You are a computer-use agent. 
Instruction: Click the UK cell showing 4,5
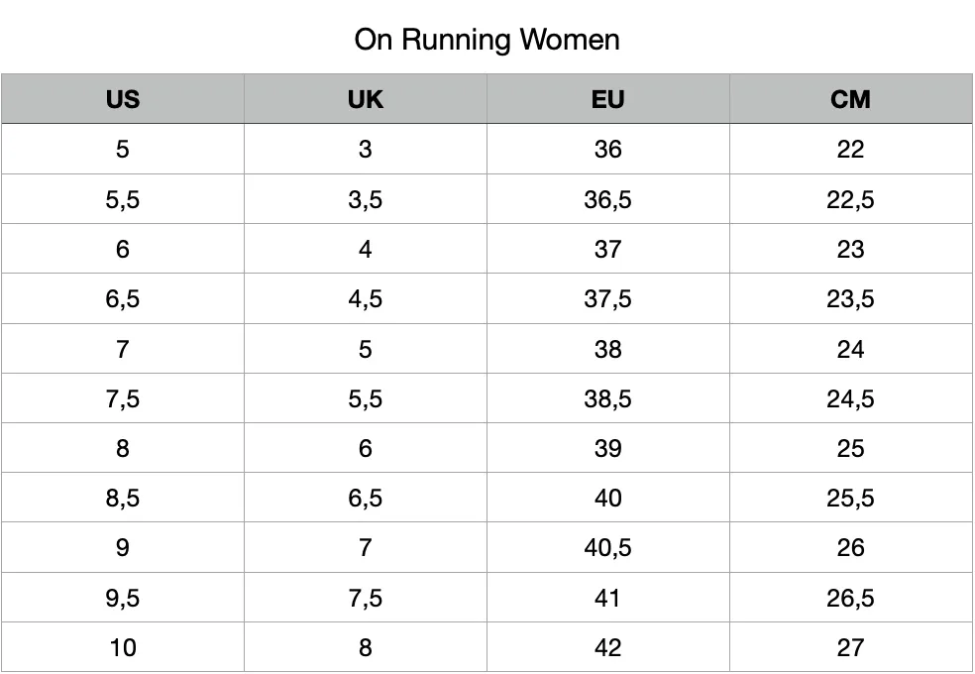[365, 298]
